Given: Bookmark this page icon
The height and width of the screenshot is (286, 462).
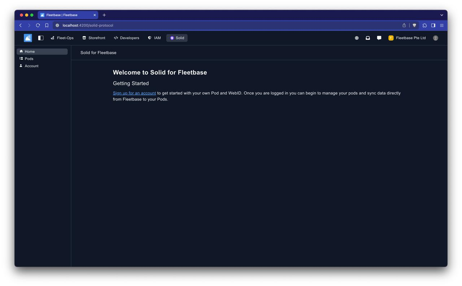Looking at the screenshot, I should pyautogui.click(x=47, y=25).
